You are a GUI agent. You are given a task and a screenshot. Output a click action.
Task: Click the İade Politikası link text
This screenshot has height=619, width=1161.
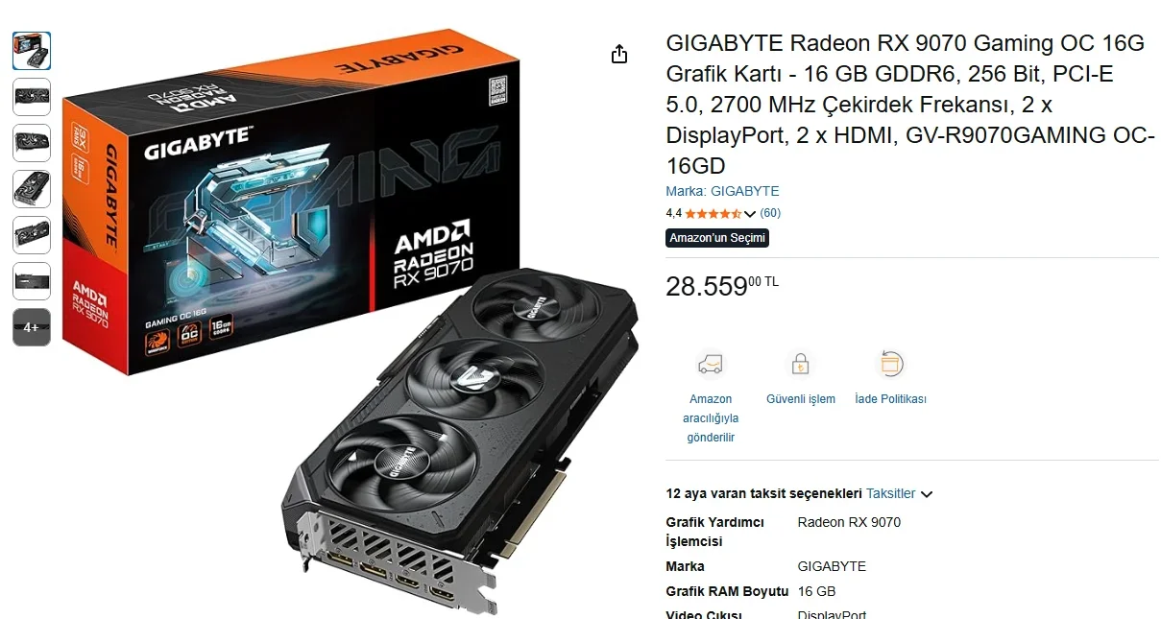pos(890,399)
